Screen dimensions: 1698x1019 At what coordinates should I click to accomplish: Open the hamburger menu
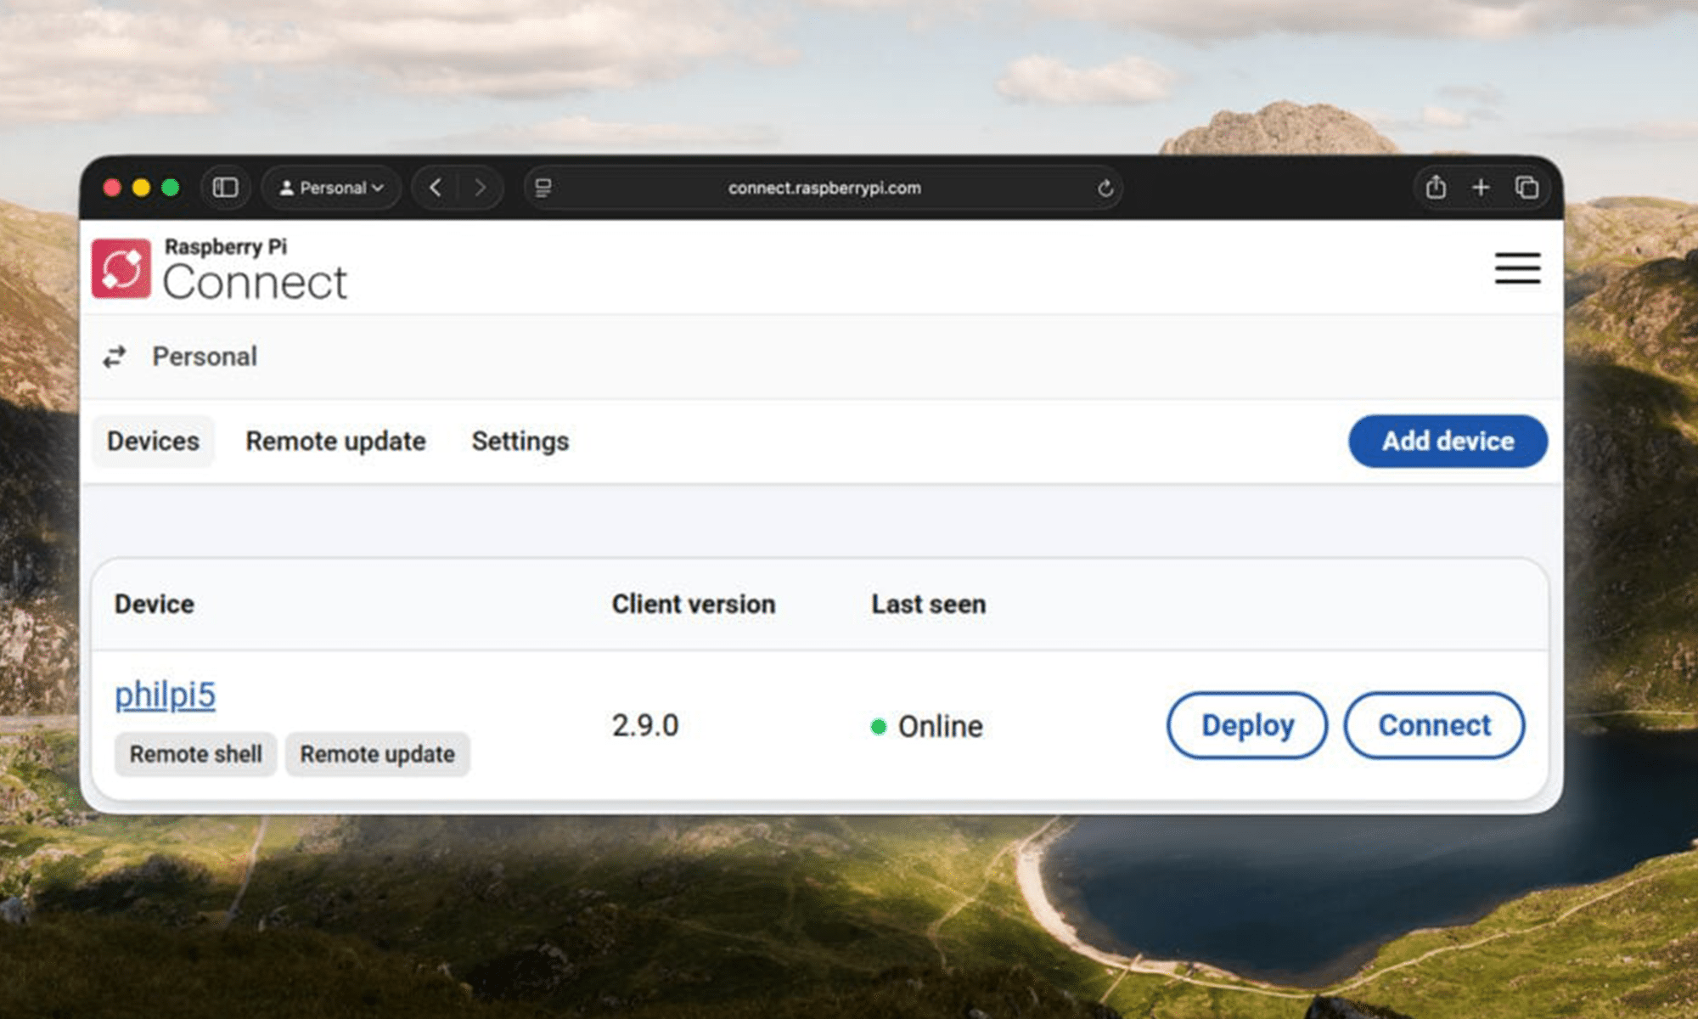pyautogui.click(x=1518, y=267)
